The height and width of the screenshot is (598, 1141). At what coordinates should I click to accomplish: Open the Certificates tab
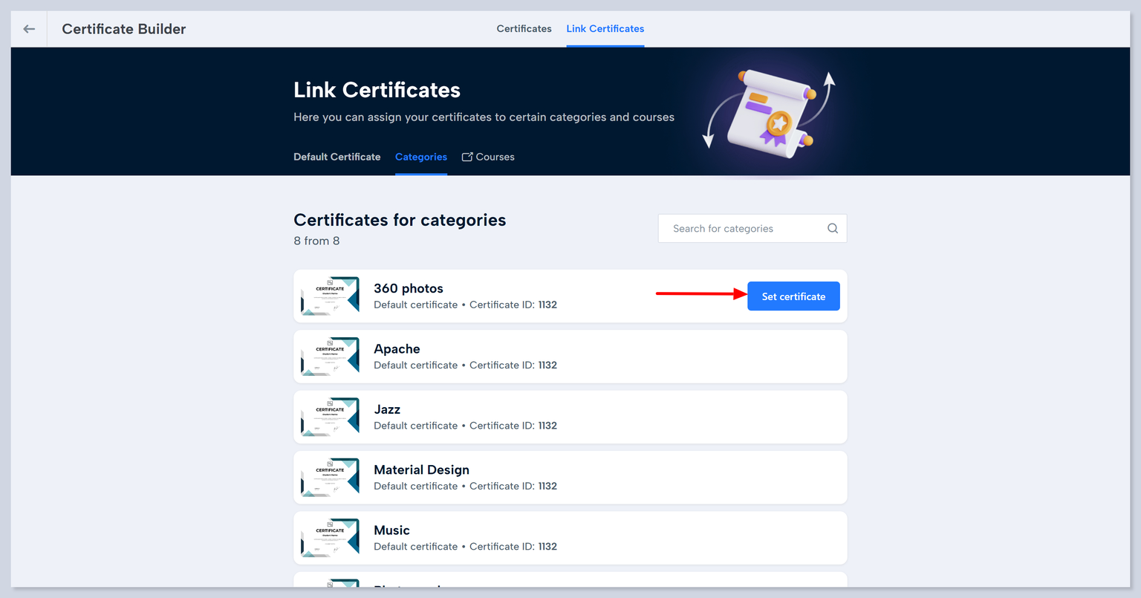pos(524,29)
